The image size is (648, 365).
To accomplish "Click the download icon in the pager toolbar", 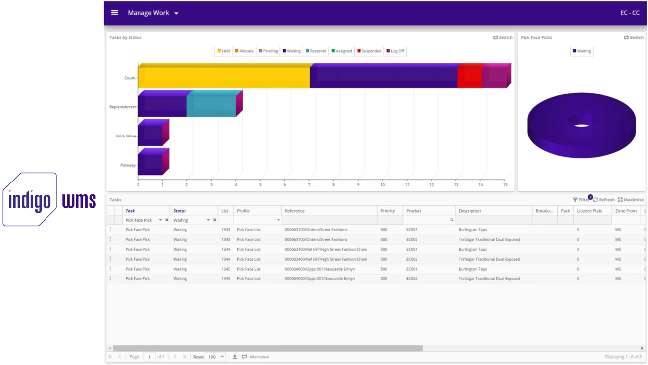I will tap(235, 357).
